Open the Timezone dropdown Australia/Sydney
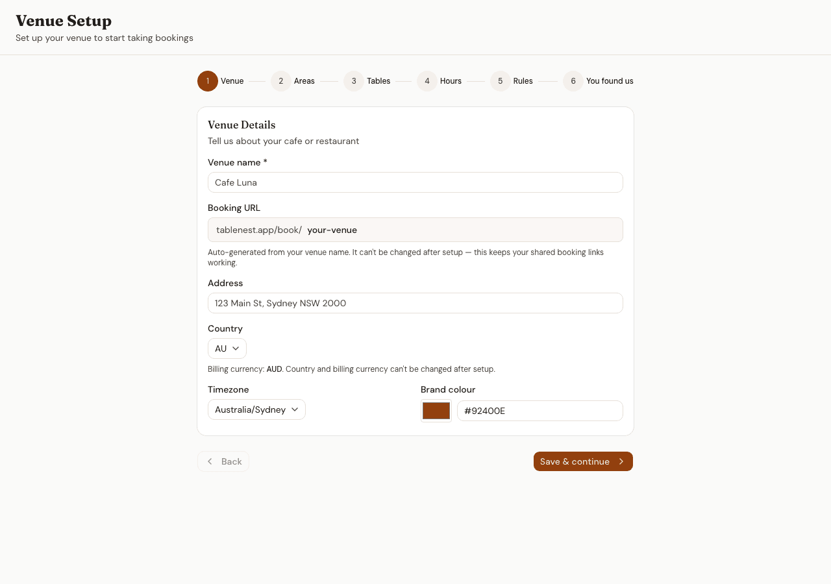This screenshot has width=831, height=584. click(x=256, y=409)
